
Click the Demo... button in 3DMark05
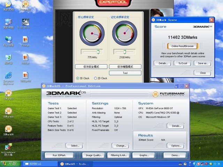(x=175, y=155)
